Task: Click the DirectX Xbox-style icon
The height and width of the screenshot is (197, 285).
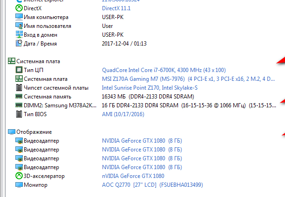Action: click(x=19, y=8)
